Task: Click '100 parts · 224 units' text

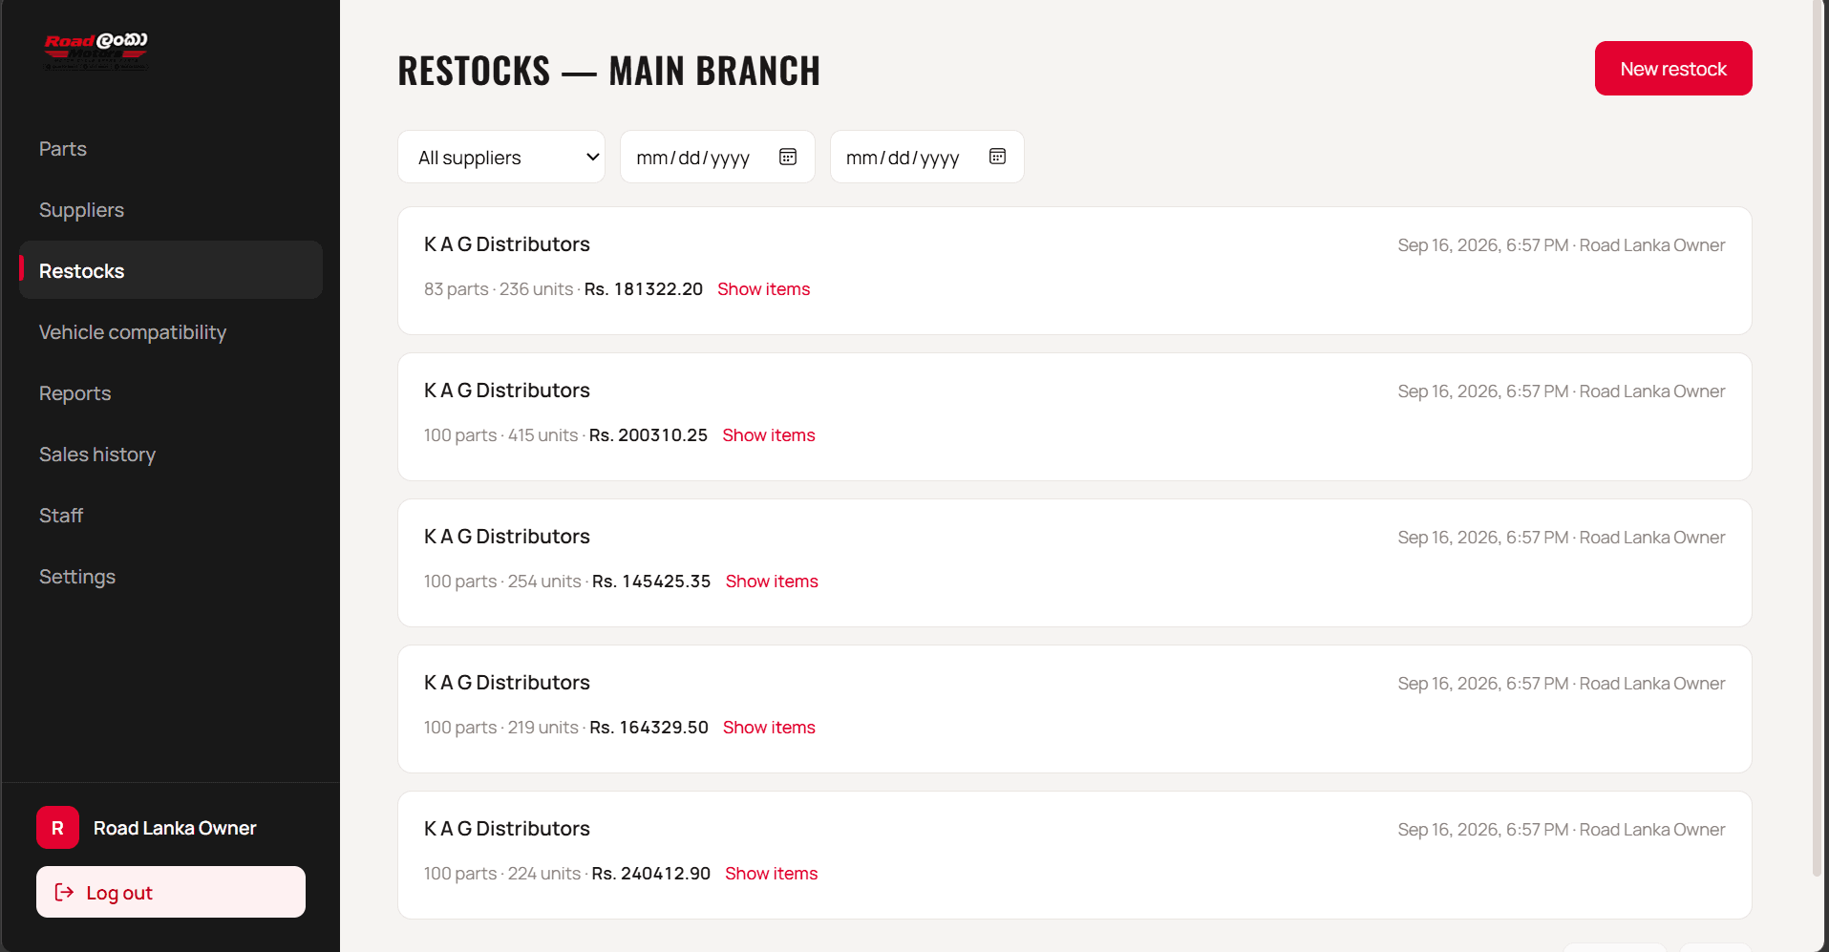Action: (502, 874)
